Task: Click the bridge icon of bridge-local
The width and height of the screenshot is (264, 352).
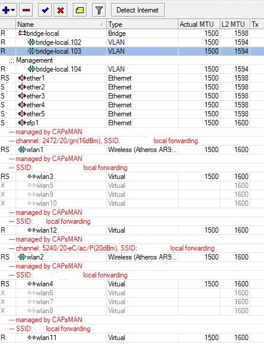Action: click(x=22, y=33)
